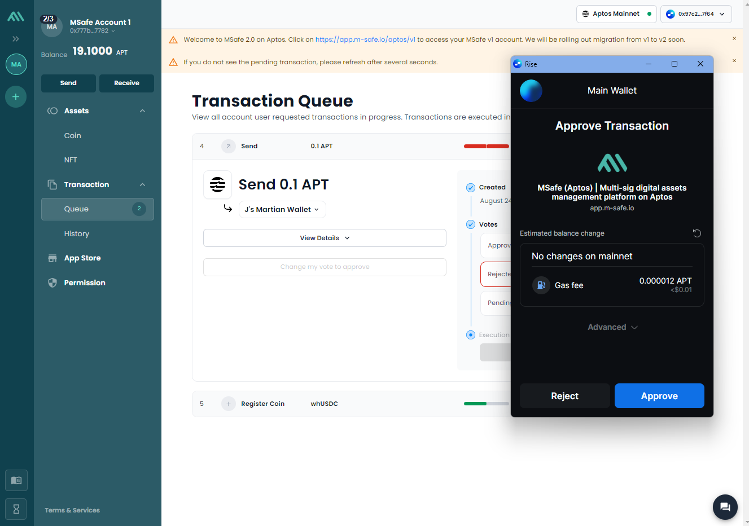Click the hourglass icon at bottom left

pyautogui.click(x=16, y=510)
